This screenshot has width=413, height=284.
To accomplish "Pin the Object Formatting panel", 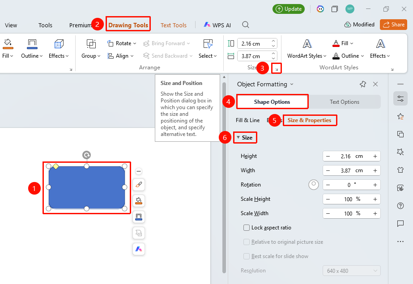I will point(363,84).
